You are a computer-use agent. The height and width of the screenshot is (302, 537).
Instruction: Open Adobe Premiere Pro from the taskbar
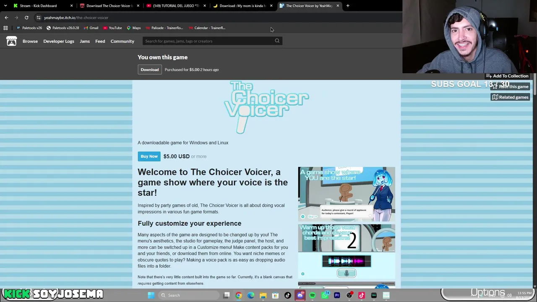337,295
